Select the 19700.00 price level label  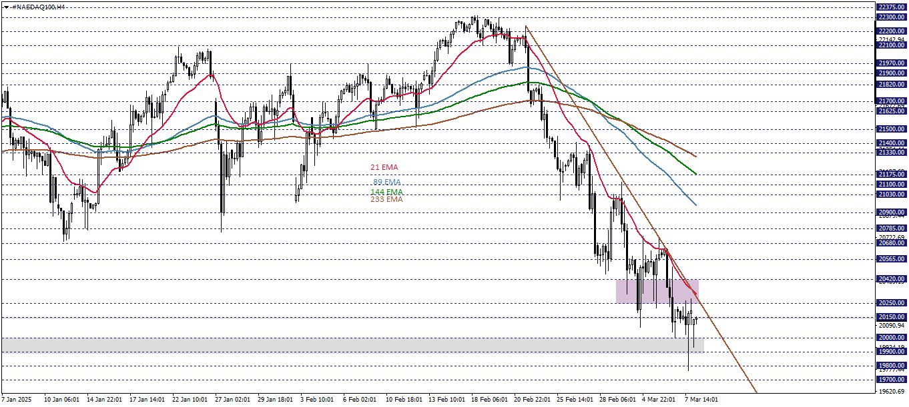click(892, 380)
